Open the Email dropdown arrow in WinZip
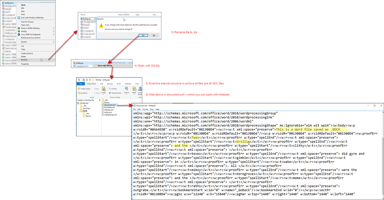Screen dimensions: 384x200 (134, 94)
